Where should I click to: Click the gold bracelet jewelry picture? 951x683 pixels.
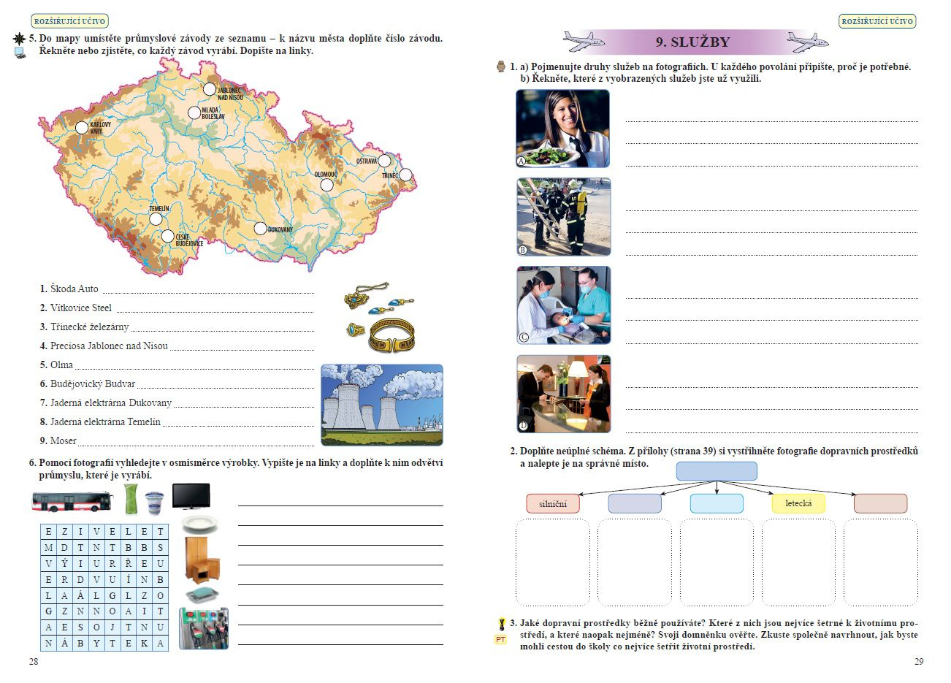[392, 337]
